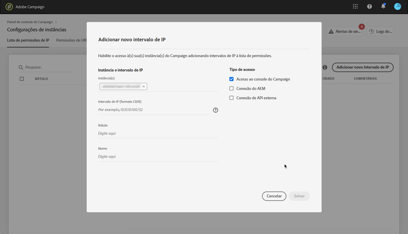Screen dimensions: 408x234
Task: Click the search magnifier icon
Action: pos(21,67)
